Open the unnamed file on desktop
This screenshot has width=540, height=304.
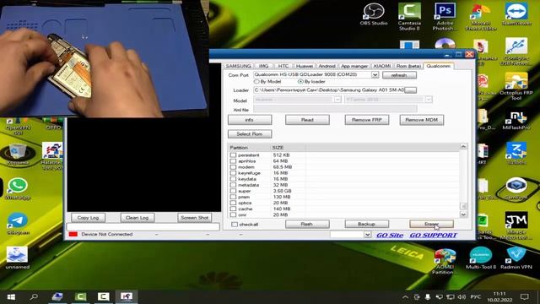(x=17, y=258)
